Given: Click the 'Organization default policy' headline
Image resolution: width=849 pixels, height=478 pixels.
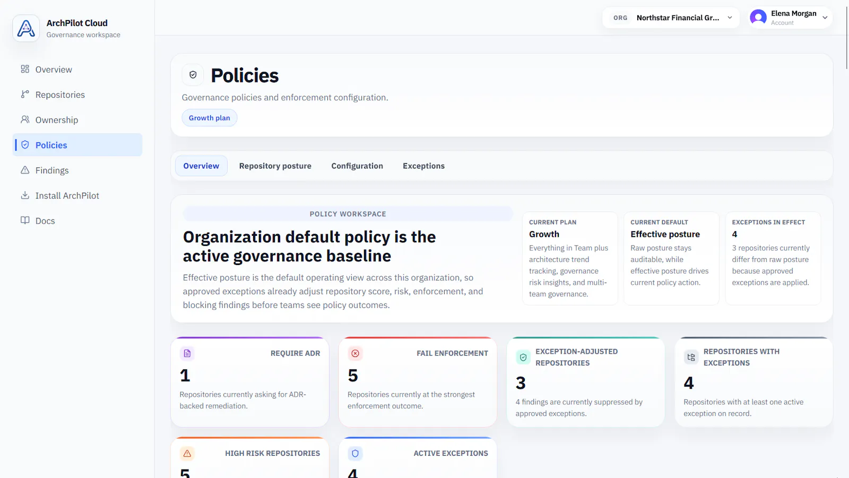Looking at the screenshot, I should click(309, 246).
